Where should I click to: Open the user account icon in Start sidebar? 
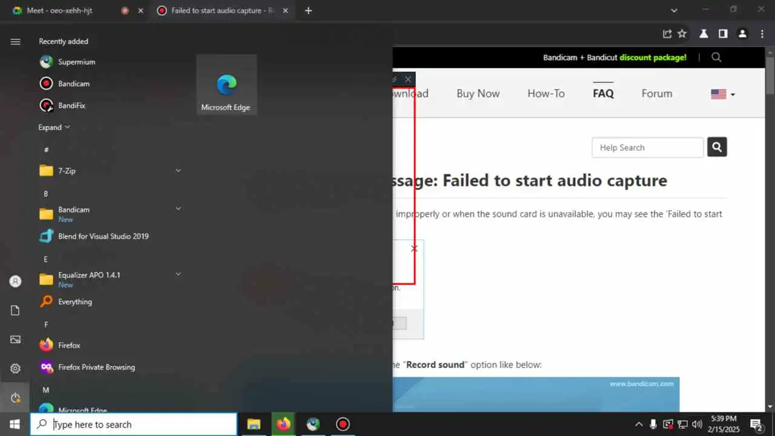[16, 281]
